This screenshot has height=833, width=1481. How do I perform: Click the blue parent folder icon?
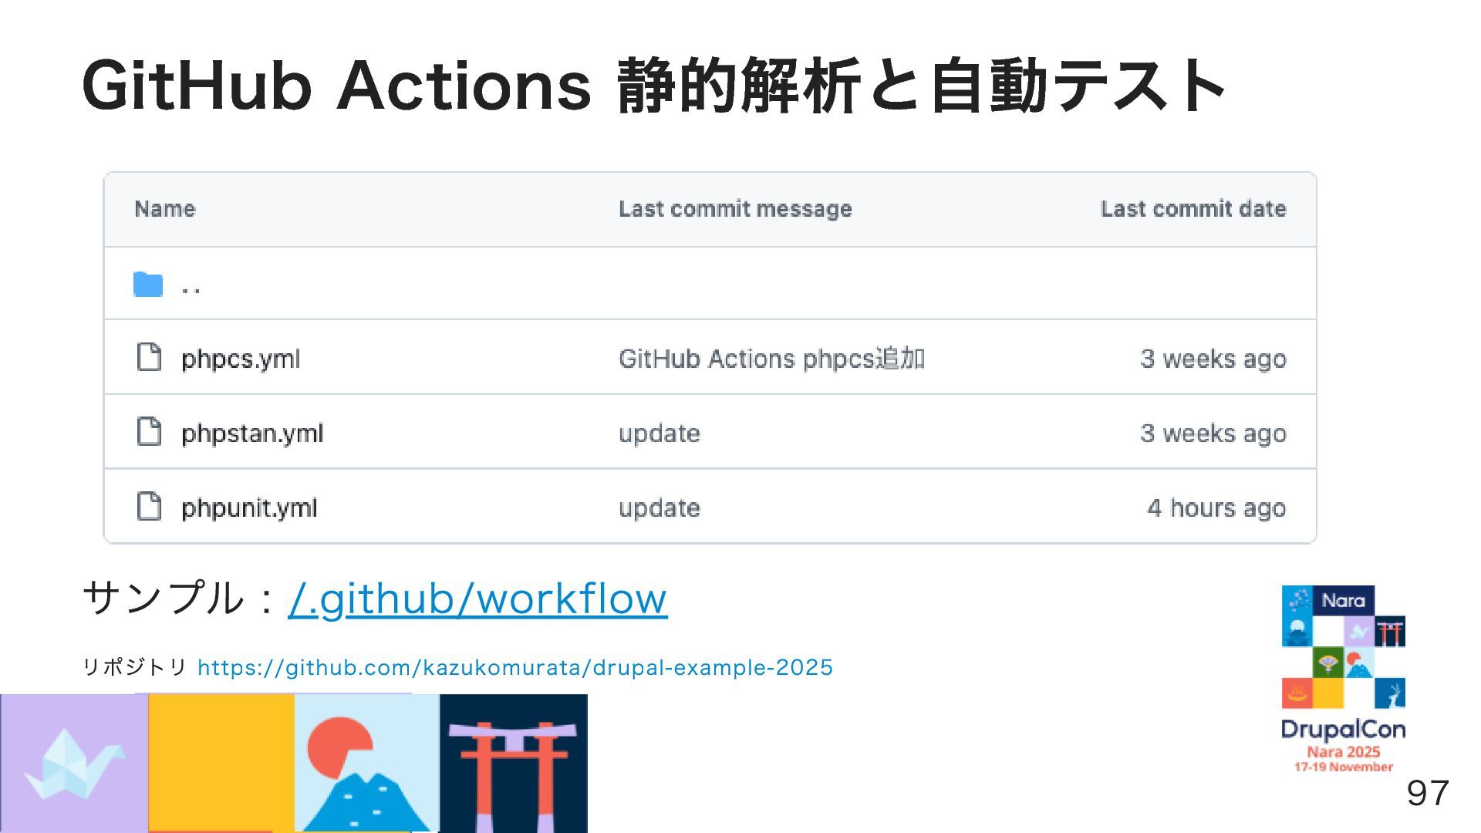pos(147,285)
